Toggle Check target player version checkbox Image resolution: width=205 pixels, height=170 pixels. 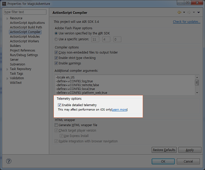coord(56,130)
